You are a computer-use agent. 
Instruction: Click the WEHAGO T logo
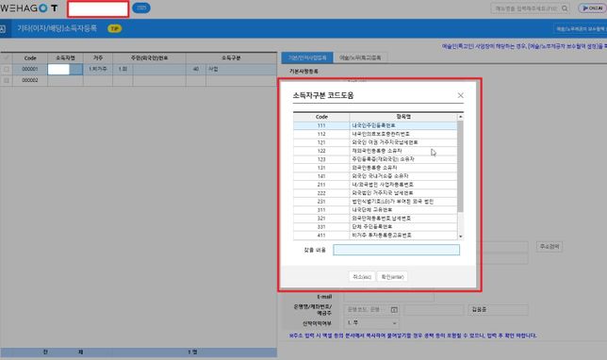pos(29,8)
